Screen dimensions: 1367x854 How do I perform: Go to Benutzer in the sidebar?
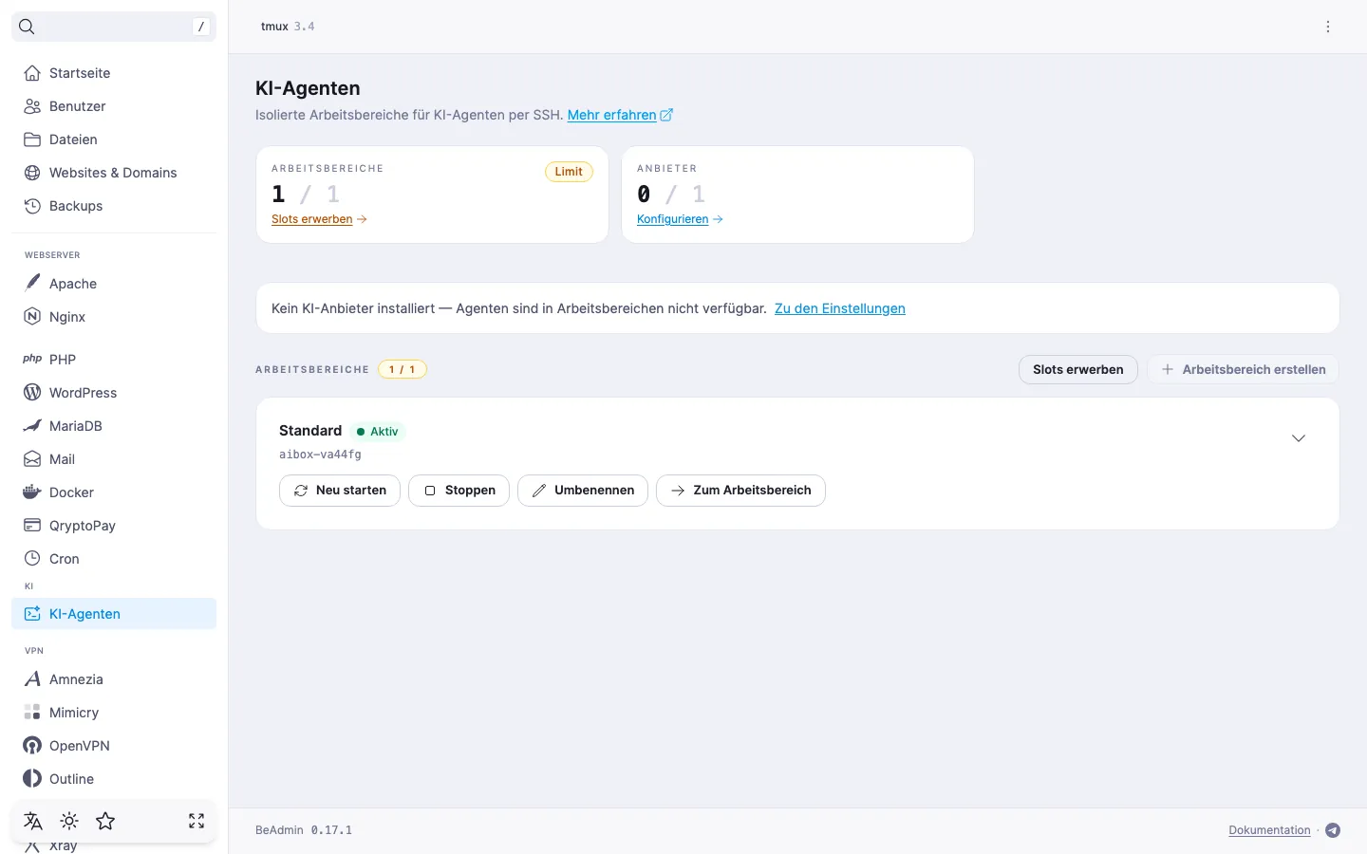click(x=114, y=106)
